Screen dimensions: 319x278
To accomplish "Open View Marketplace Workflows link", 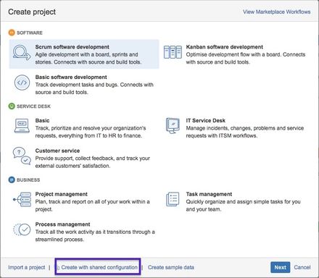I will 277,12.
